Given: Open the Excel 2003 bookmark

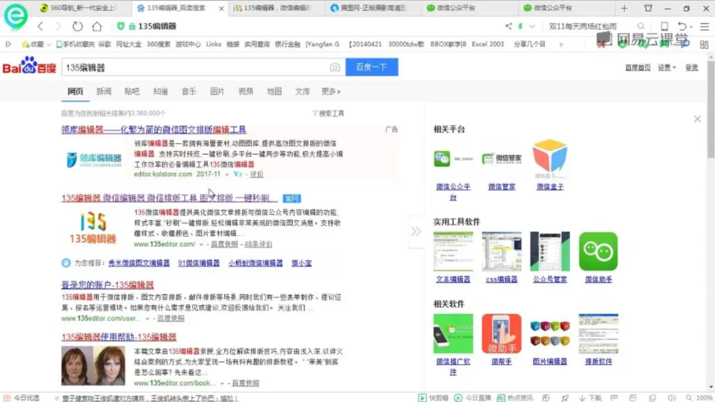Looking at the screenshot, I should (487, 44).
